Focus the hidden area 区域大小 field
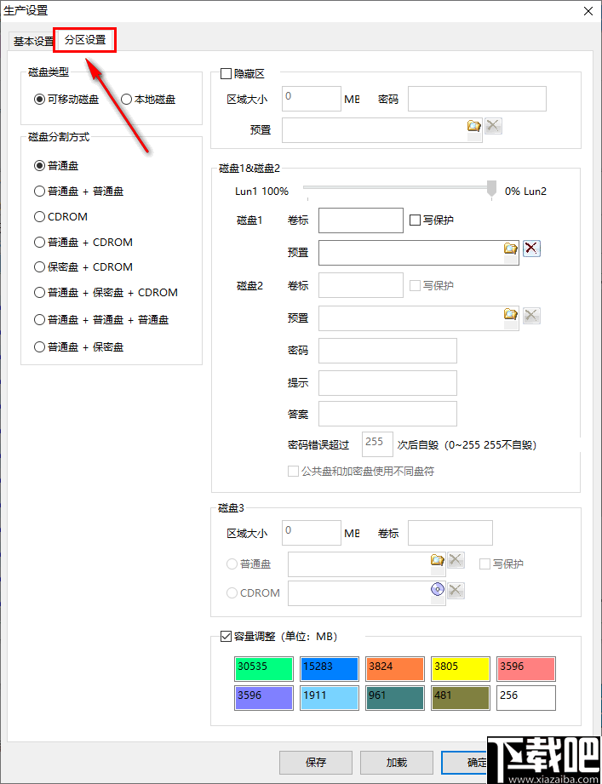 click(x=312, y=99)
